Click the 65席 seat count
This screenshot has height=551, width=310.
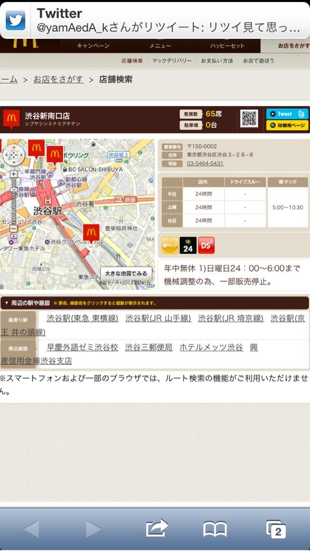214,114
